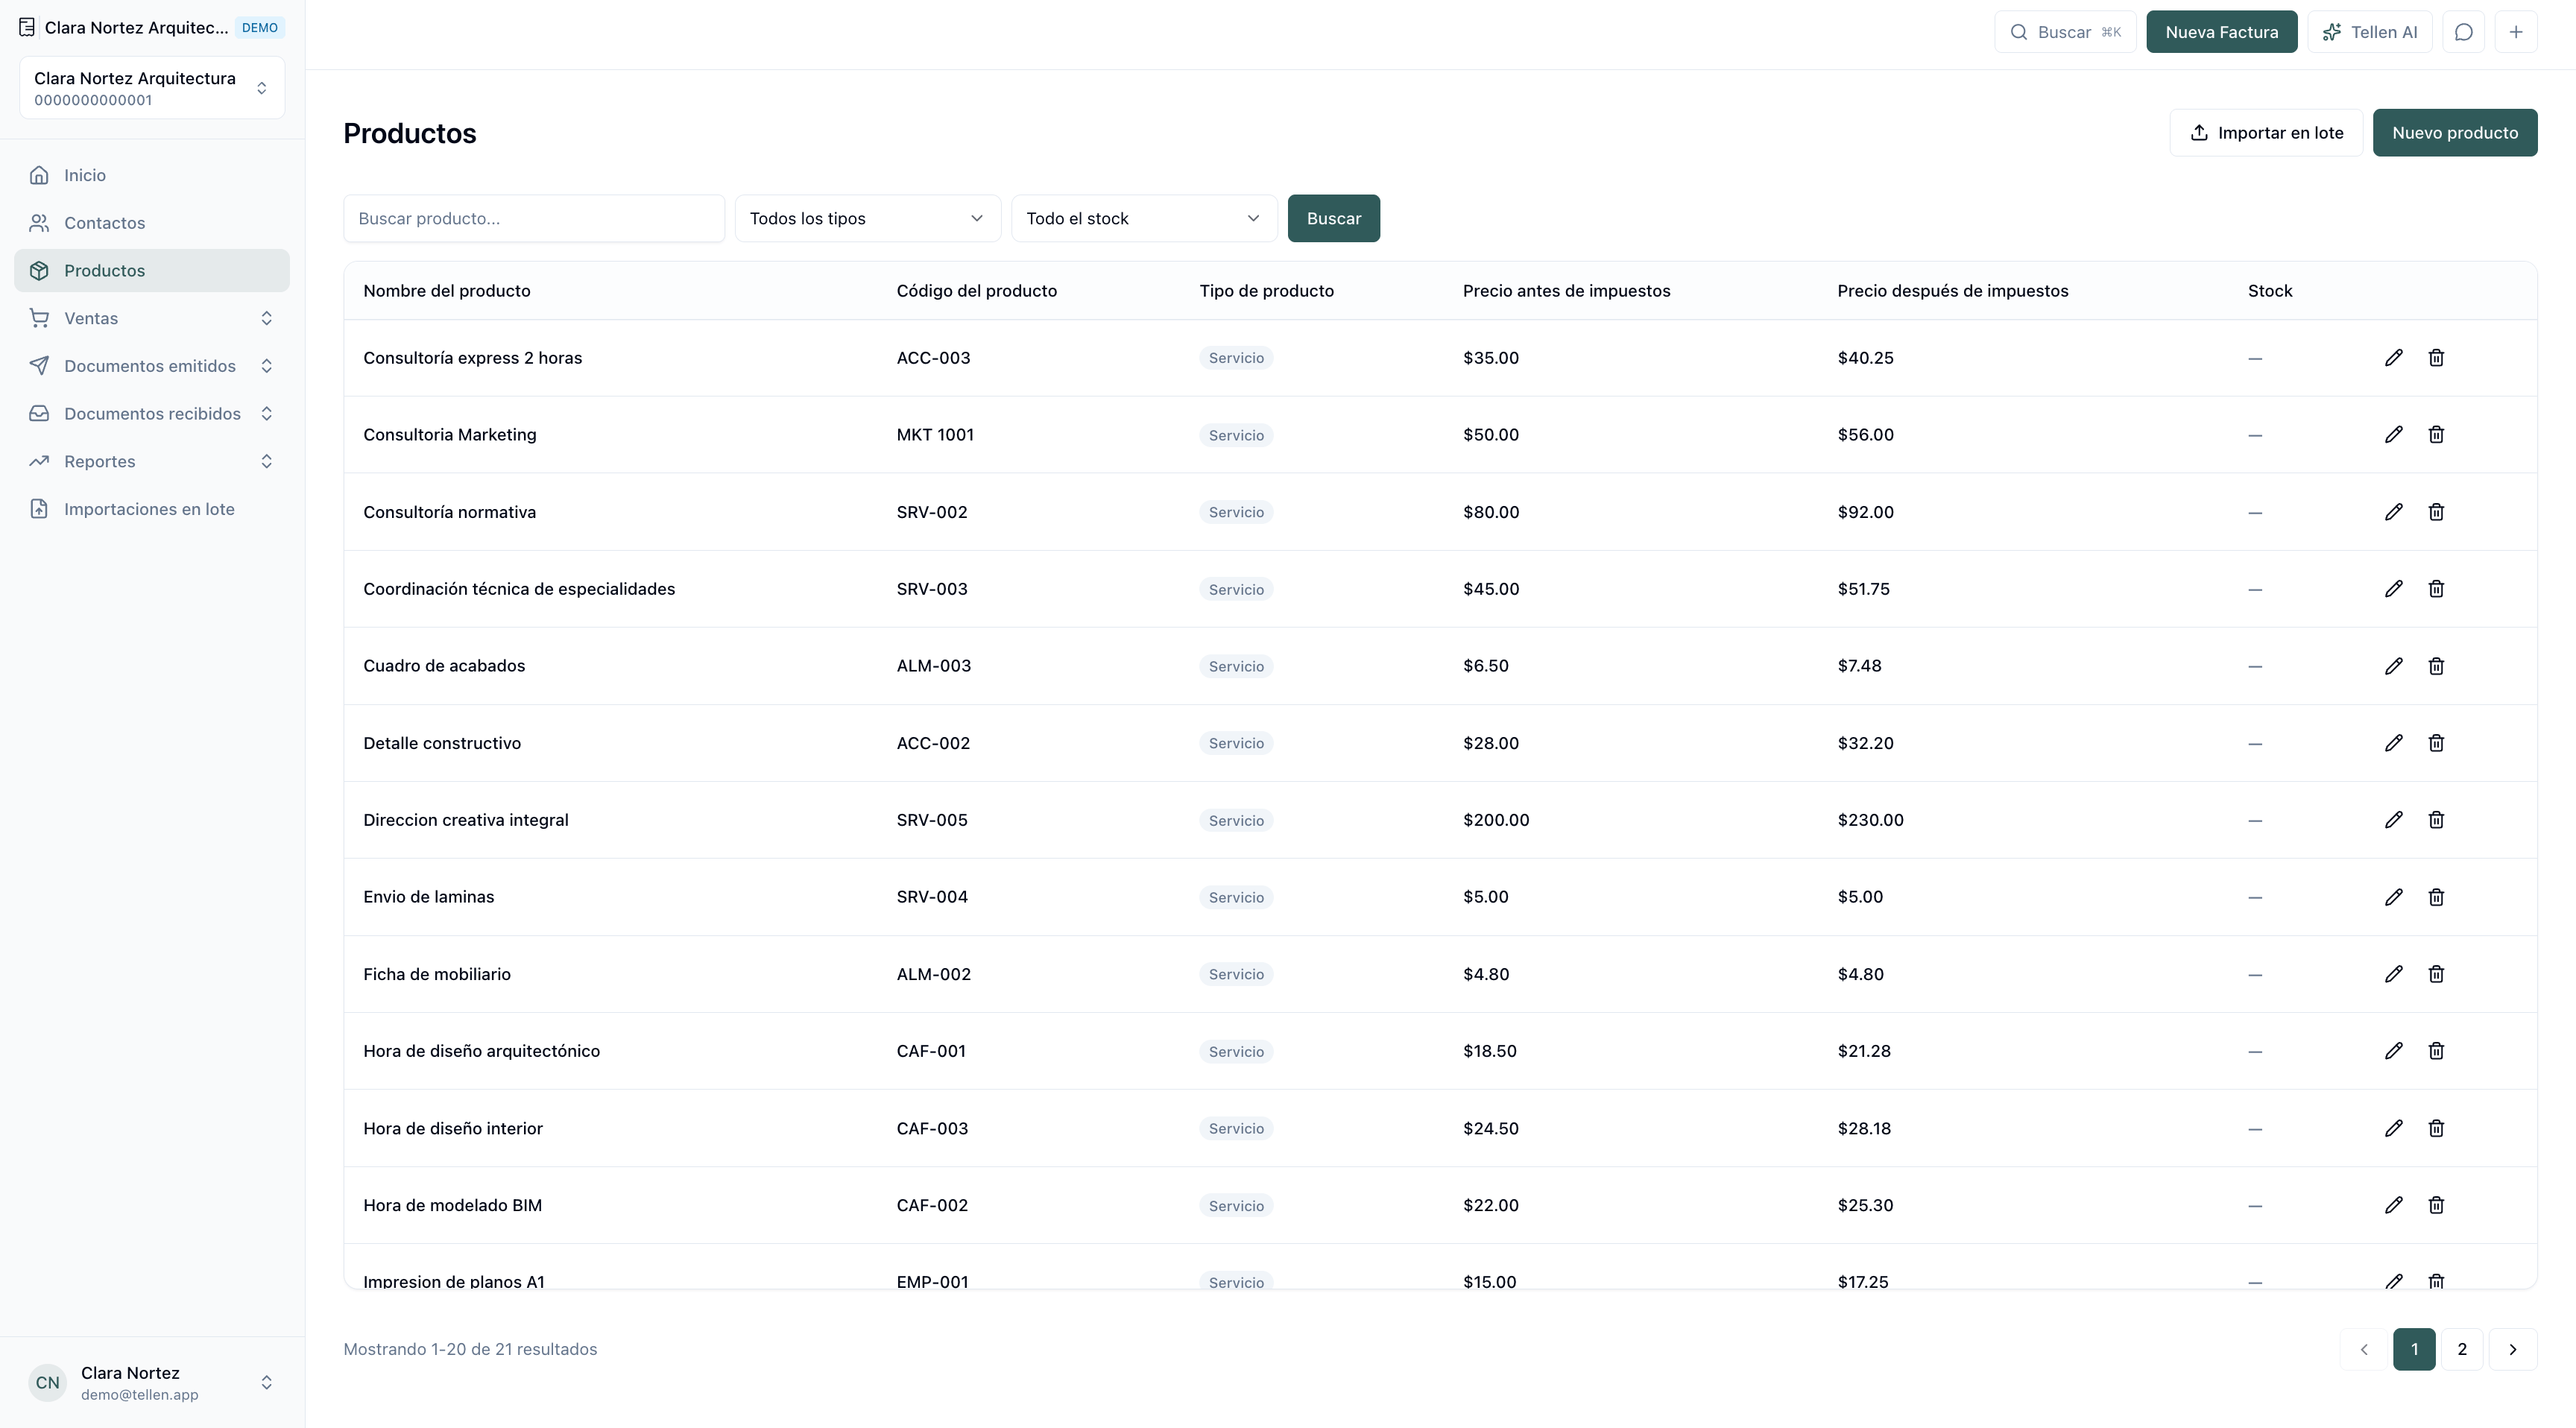The height and width of the screenshot is (1428, 2576).
Task: Open the Todos los tipos dropdown
Action: 867,218
